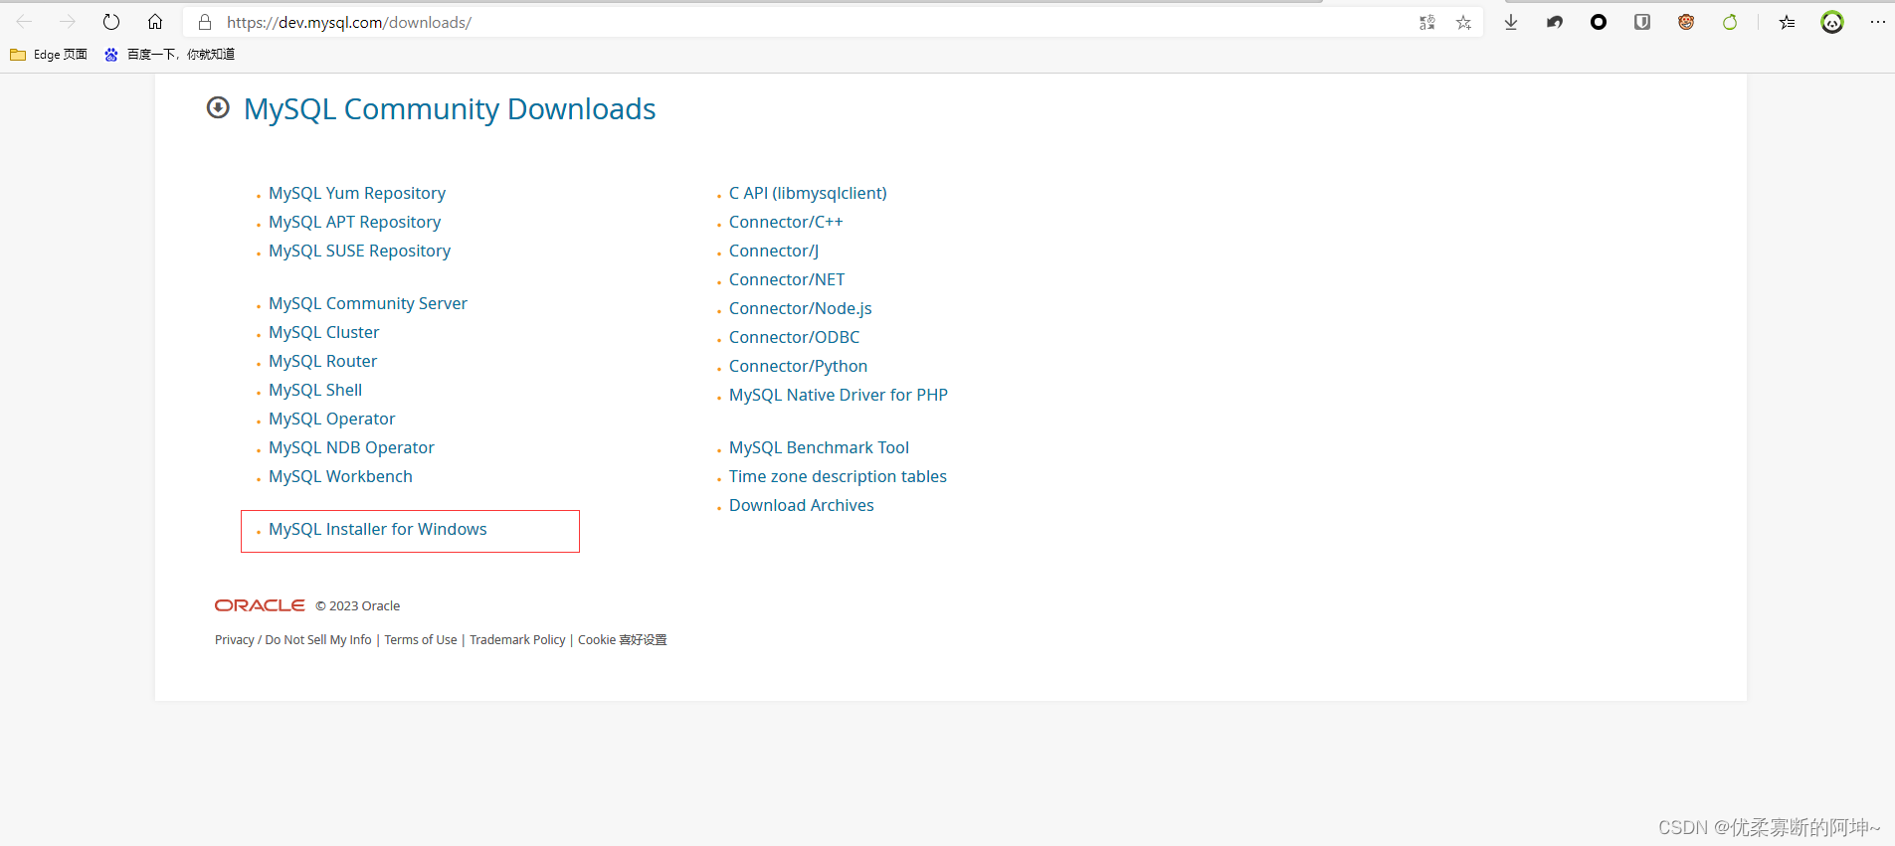The width and height of the screenshot is (1895, 846).
Task: Open Time zone description tables link
Action: click(x=838, y=476)
